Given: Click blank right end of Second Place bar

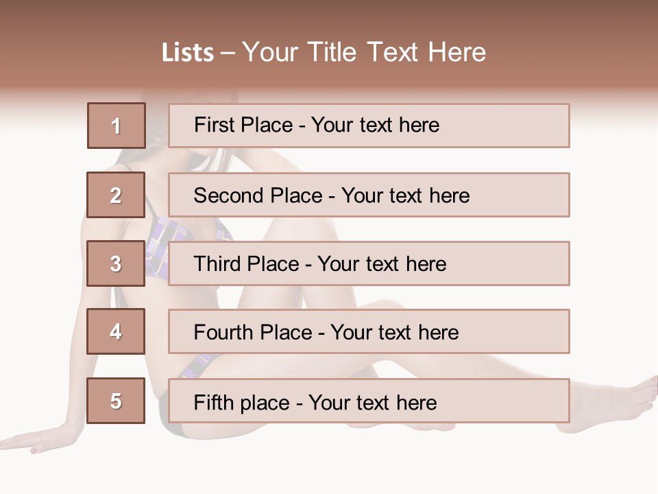Looking at the screenshot, I should [x=528, y=195].
